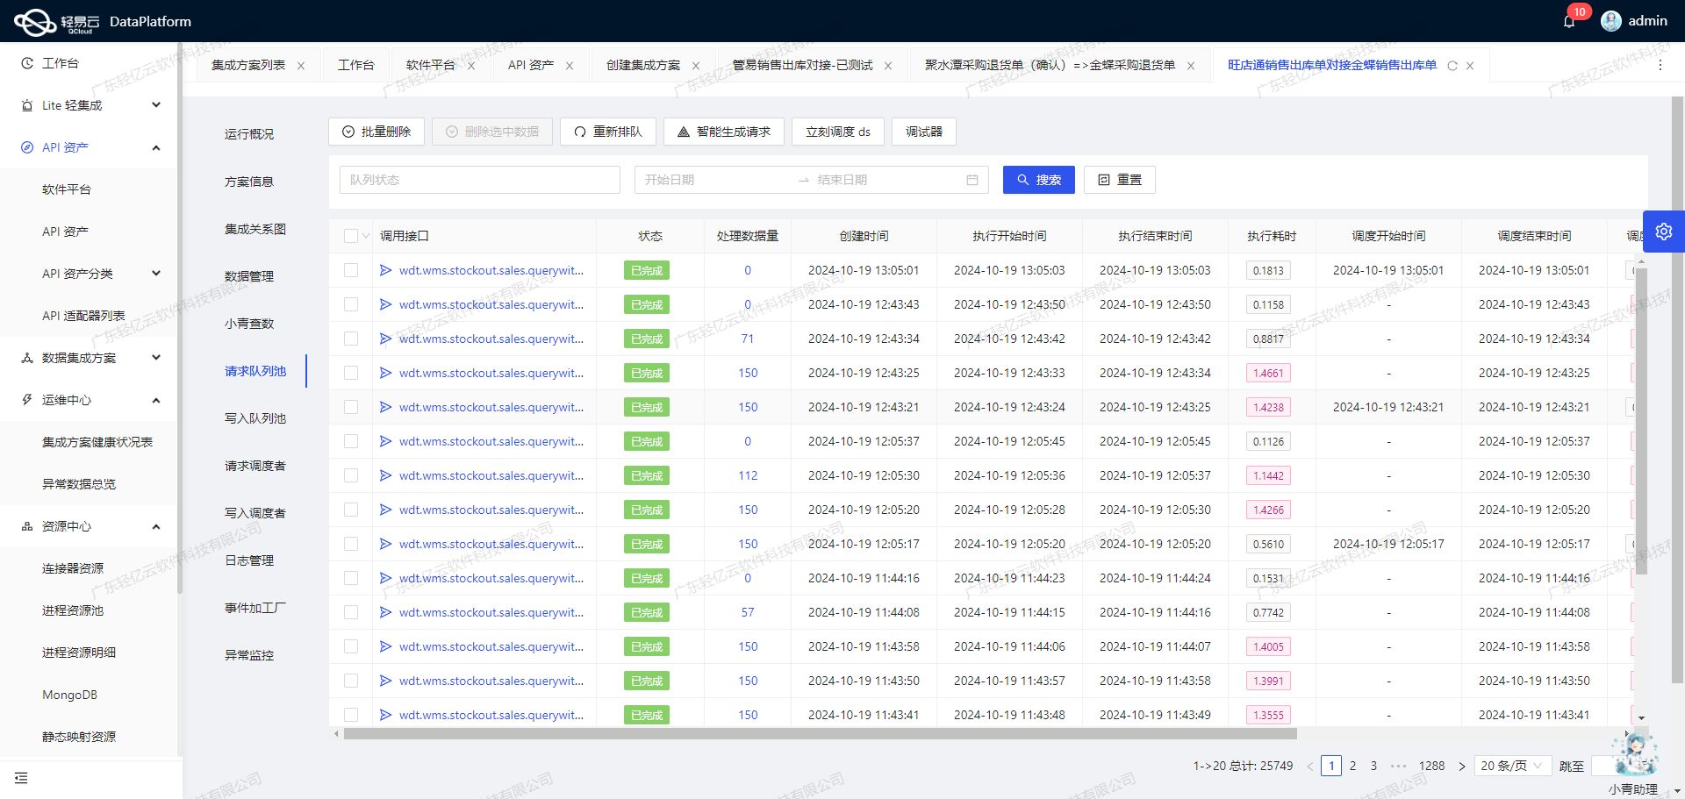This screenshot has height=799, width=1685.
Task: Click the blue settings gear icon
Action: (1663, 232)
